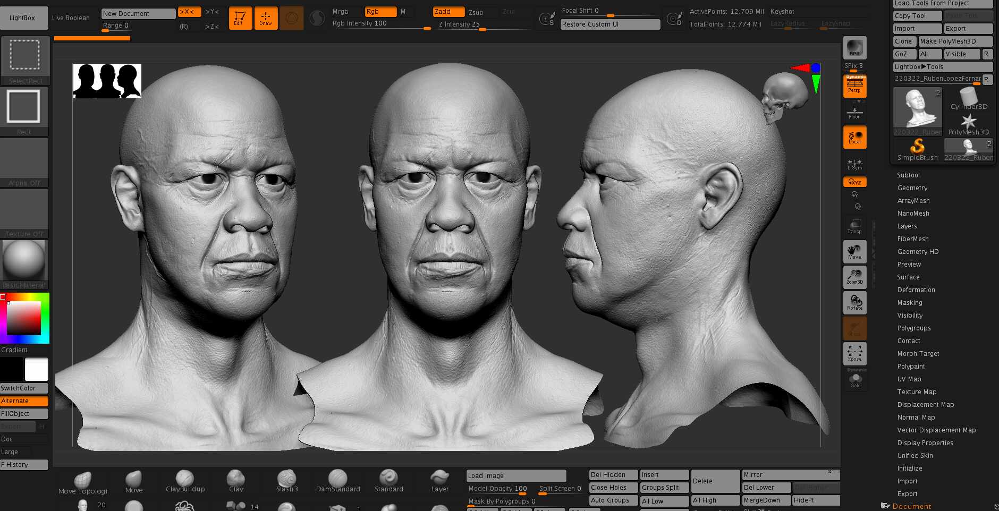999x511 pixels.
Task: Open the LightBox browser
Action: [x=22, y=18]
